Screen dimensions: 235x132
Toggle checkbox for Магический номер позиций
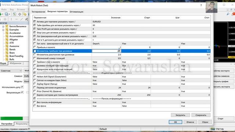tap(35, 58)
